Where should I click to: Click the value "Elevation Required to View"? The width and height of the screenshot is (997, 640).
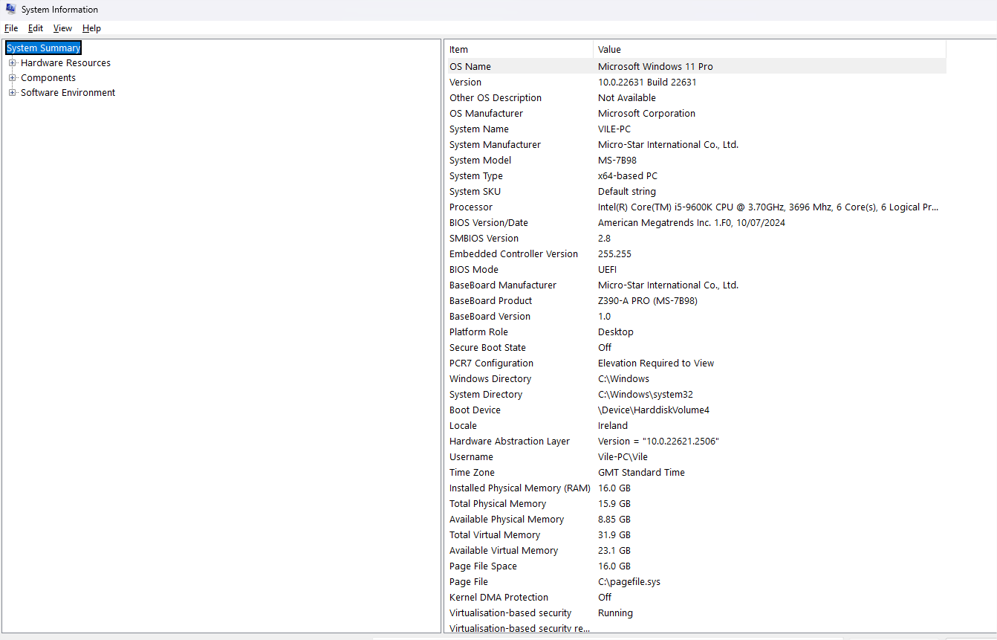[656, 363]
